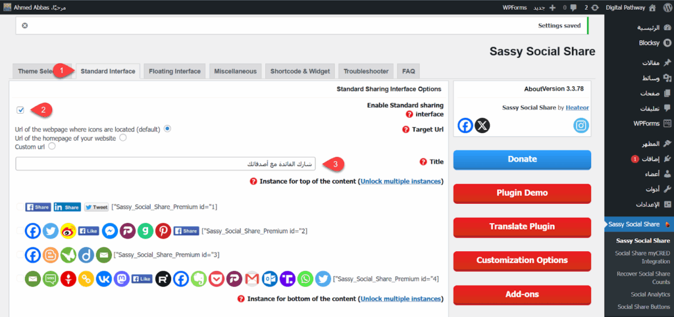The width and height of the screenshot is (674, 317).
Task: Open the صفحات pages sidebar item
Action: [x=656, y=93]
